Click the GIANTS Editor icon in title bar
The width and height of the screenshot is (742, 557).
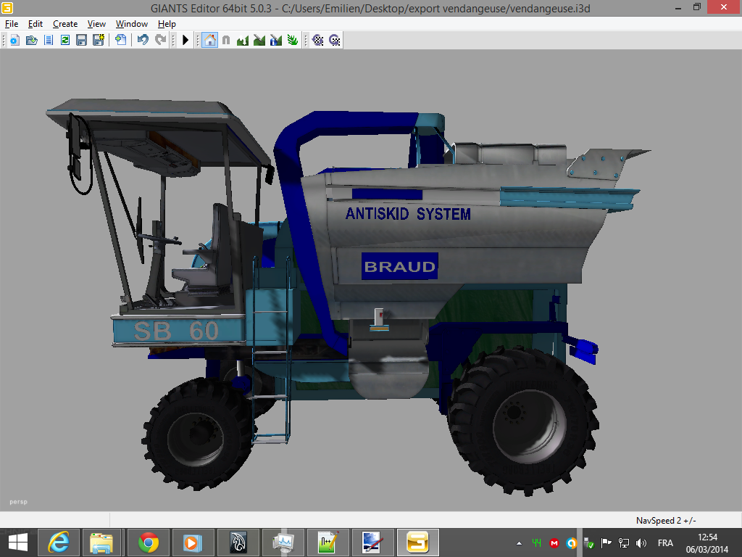tap(7, 8)
